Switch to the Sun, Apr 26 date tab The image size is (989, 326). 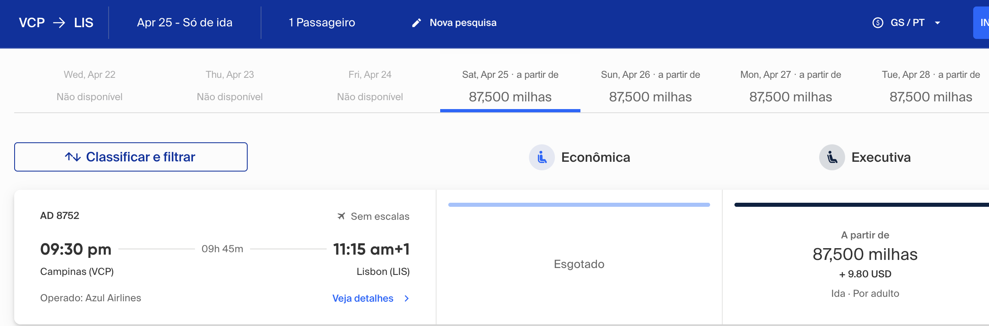(651, 86)
